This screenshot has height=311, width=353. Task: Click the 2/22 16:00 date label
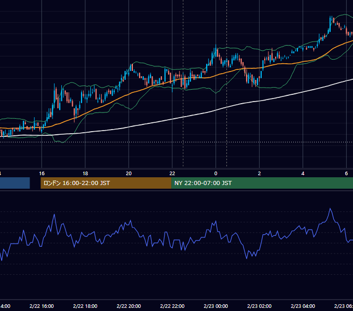[x=42, y=306]
